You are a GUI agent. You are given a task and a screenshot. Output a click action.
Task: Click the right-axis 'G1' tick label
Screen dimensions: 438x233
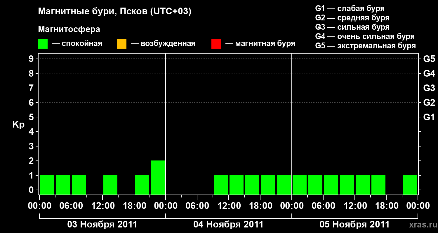point(429,117)
